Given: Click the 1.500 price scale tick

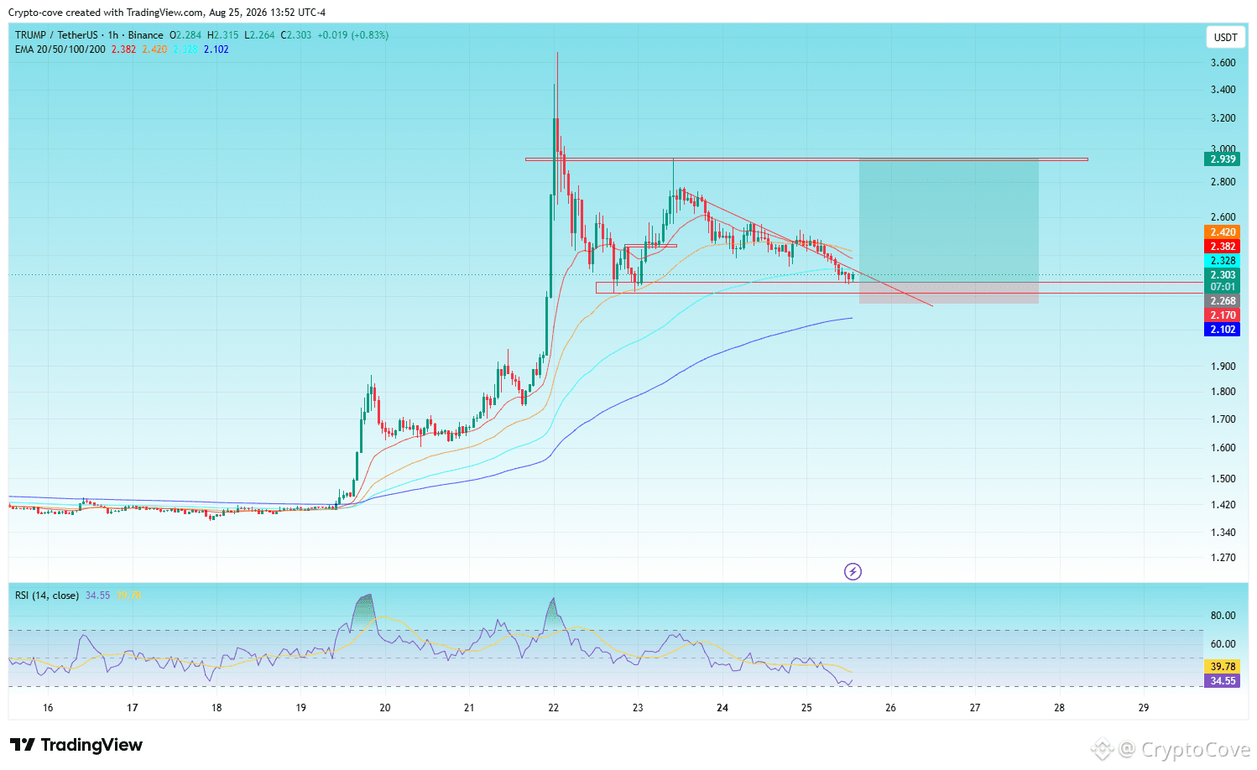Looking at the screenshot, I should click(1223, 479).
